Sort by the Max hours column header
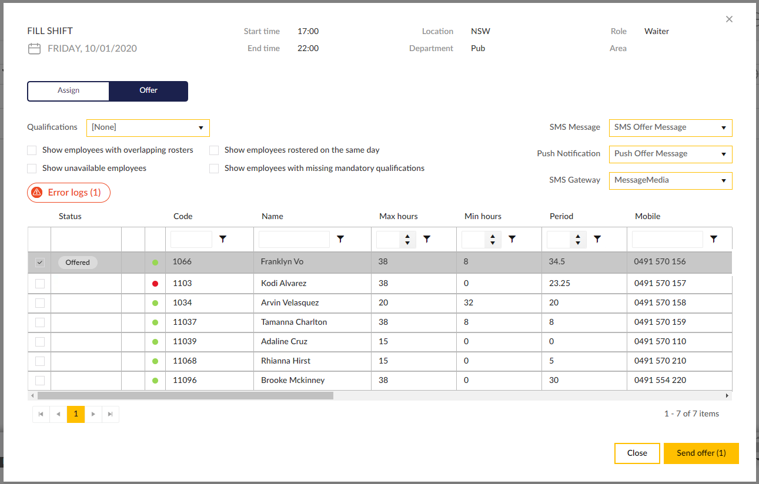The height and width of the screenshot is (484, 759). (x=399, y=216)
